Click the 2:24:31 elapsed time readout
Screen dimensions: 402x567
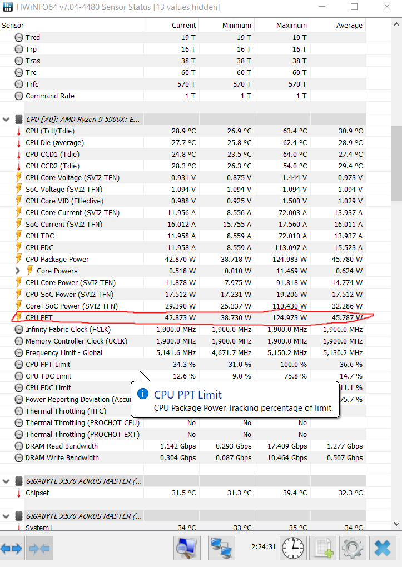264,547
